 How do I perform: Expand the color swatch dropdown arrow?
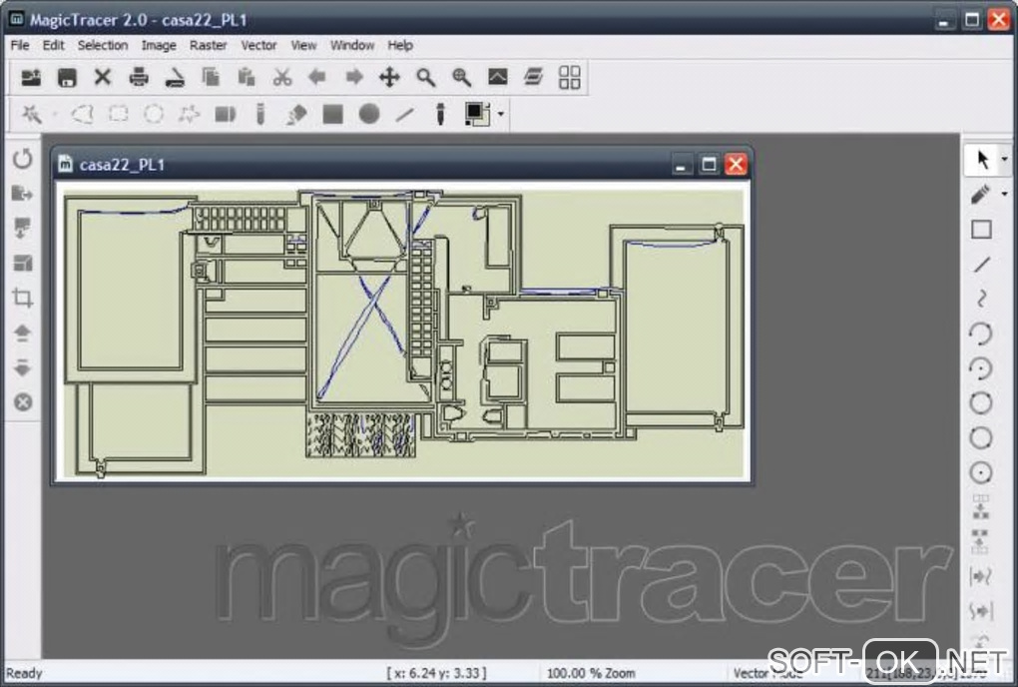click(x=501, y=114)
